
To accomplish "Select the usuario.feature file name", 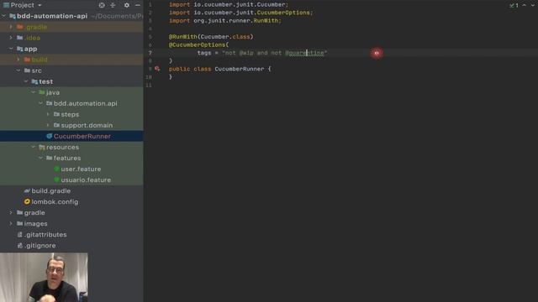I will point(86,180).
